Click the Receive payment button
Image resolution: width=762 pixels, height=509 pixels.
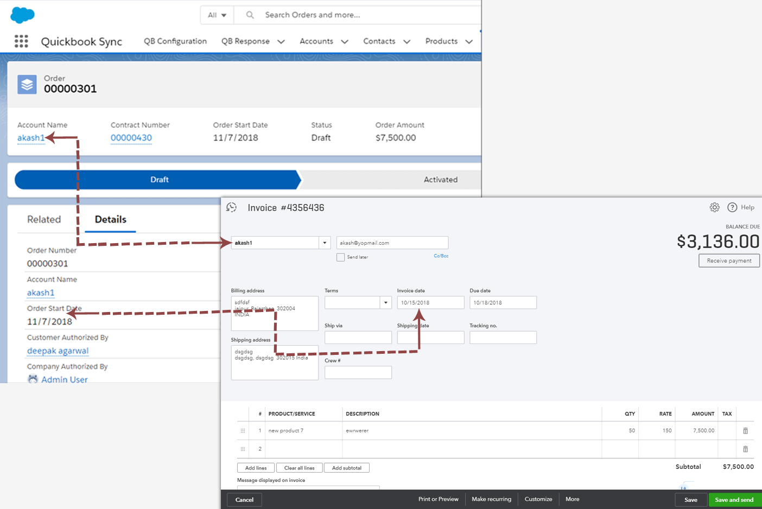point(729,260)
